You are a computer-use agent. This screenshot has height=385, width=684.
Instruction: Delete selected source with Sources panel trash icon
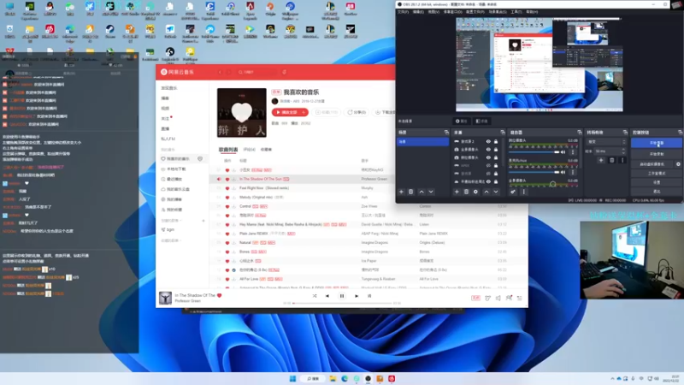click(x=466, y=192)
